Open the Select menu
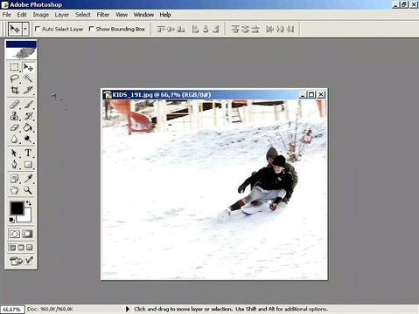The image size is (419, 314). [83, 15]
